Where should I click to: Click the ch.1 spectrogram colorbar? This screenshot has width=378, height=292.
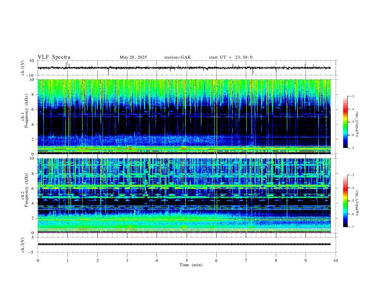[x=346, y=122]
